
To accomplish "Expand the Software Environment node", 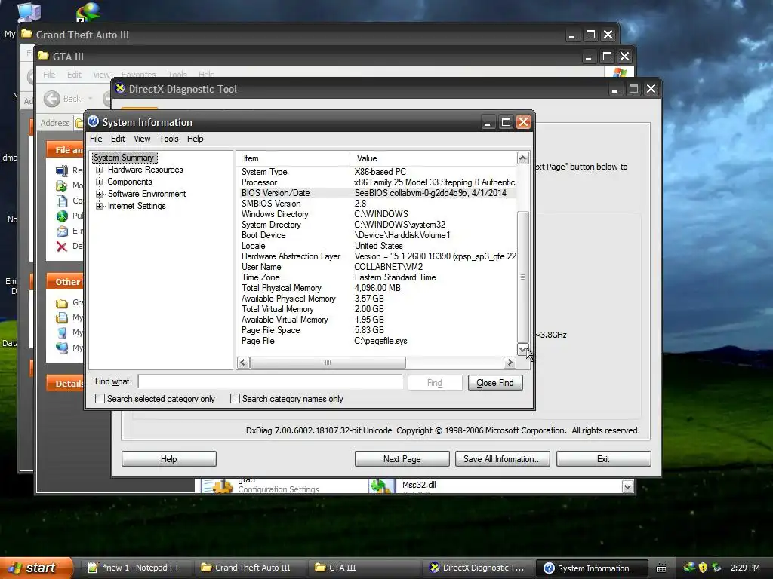I will coord(99,194).
